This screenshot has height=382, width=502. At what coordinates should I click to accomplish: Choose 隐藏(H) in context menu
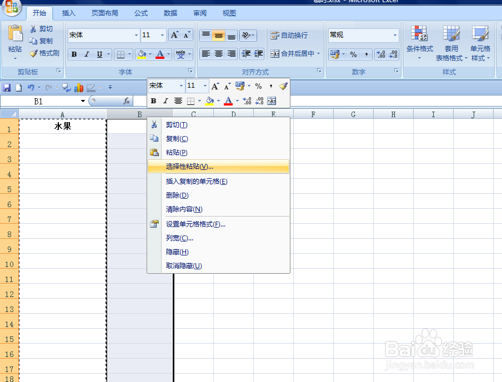[x=219, y=252]
